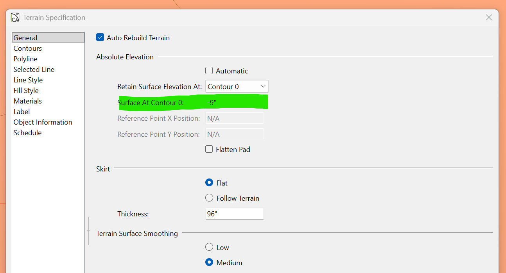
Task: Check the Flatten Pad option
Action: pyautogui.click(x=209, y=149)
